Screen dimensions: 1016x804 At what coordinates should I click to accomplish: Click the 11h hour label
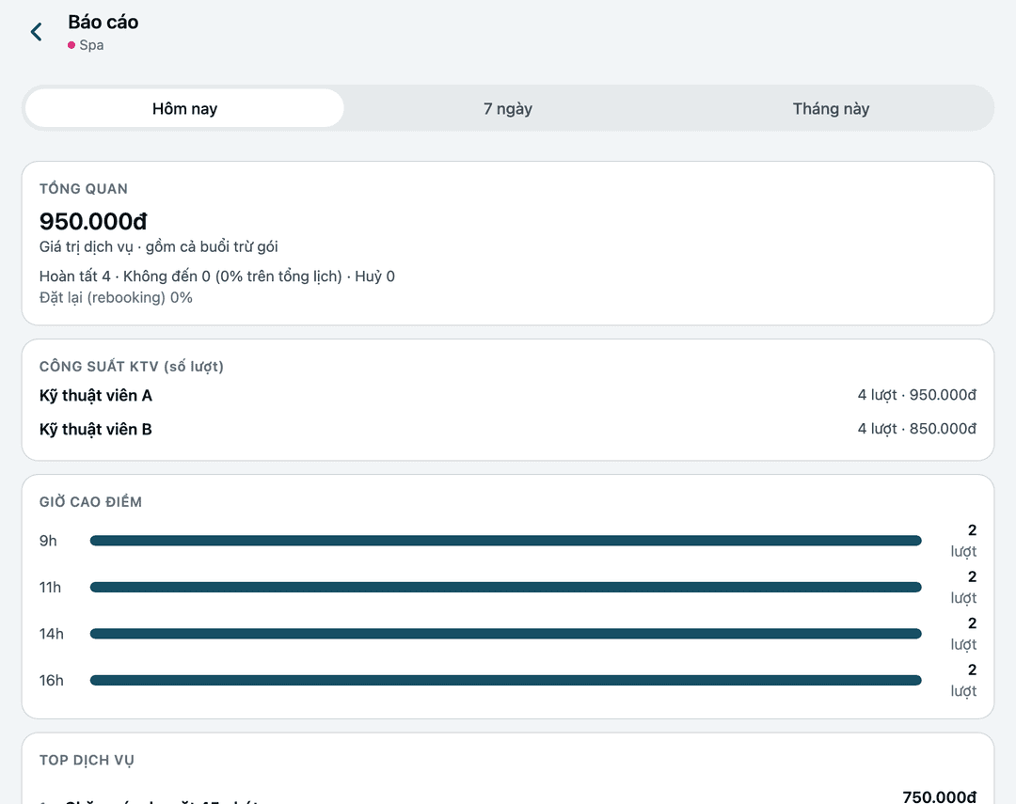point(50,588)
